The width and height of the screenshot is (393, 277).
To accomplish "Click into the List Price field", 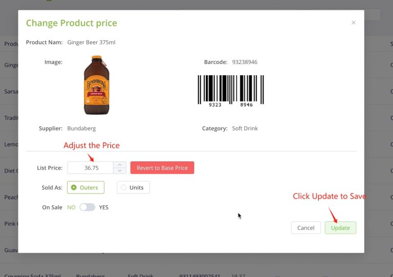I will [91, 168].
